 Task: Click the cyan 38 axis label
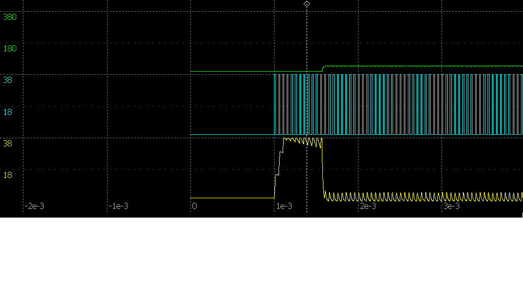8,80
